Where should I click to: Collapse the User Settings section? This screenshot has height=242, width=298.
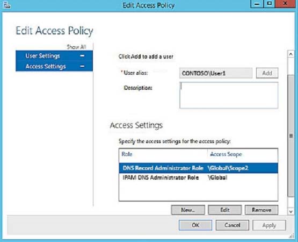pyautogui.click(x=82, y=56)
